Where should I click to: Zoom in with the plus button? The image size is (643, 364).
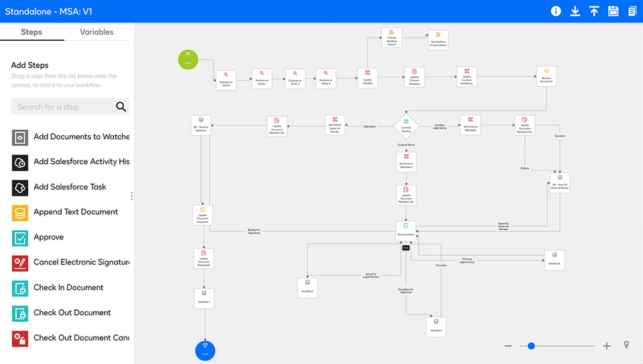[x=607, y=346]
